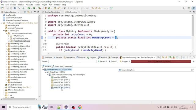This screenshot has height=110, width=196.
Task: Click Collapse All in Package Explorer
Action: pos(25,12)
